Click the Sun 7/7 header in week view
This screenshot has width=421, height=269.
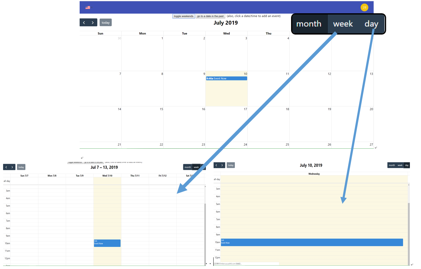[24, 176]
